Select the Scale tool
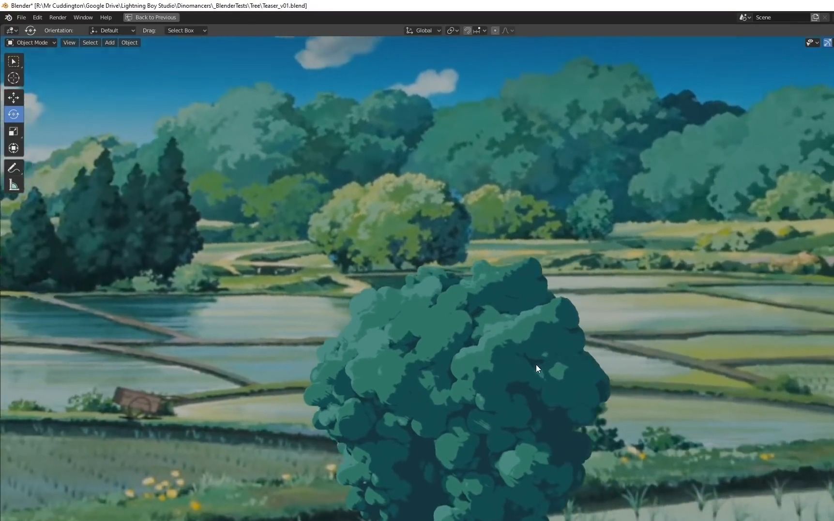Image resolution: width=834 pixels, height=521 pixels. point(14,131)
